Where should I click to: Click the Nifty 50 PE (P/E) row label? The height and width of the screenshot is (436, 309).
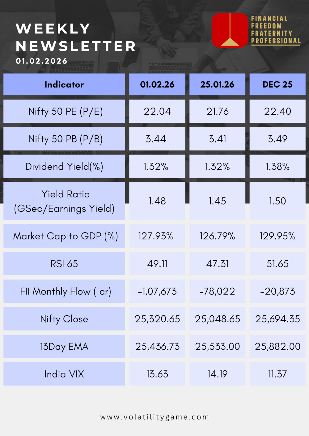click(x=66, y=111)
